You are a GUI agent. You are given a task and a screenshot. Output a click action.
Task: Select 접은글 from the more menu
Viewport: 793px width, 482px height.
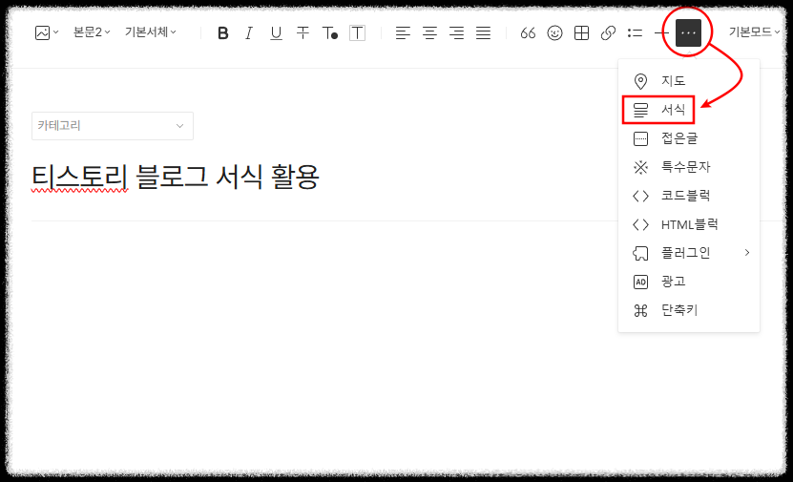(689, 138)
